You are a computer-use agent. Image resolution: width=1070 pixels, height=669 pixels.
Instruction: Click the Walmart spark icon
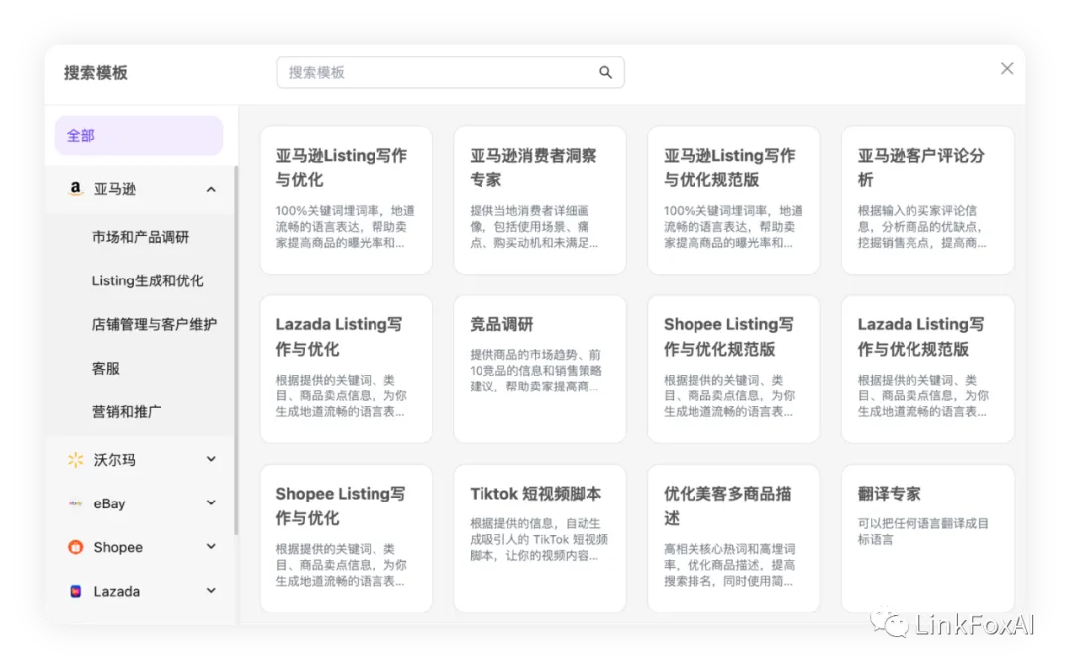[75, 460]
